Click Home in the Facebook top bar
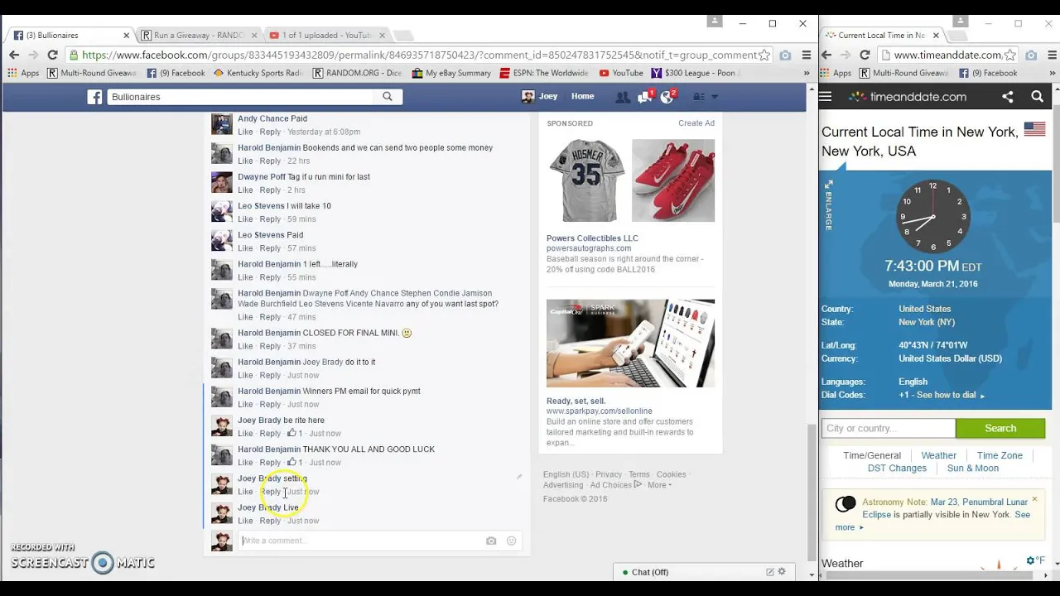Image resolution: width=1060 pixels, height=596 pixels. pos(582,97)
